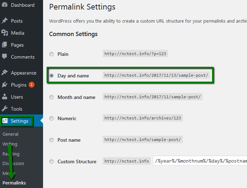247x188 pixels.
Task: Click the Plugins update count badge
Action: point(31,85)
